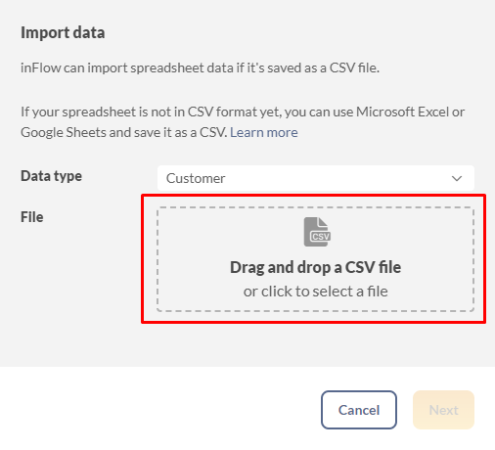
Task: Click the dashed CSV drop zone
Action: pos(315,259)
